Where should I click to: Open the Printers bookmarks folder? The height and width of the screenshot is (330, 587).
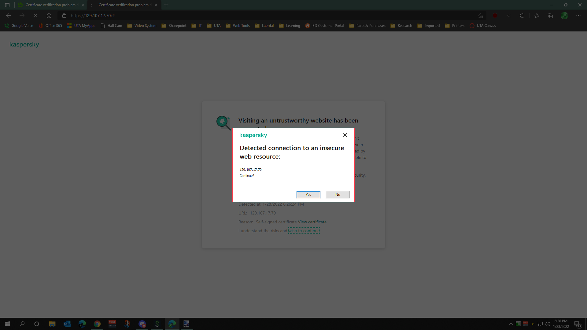[x=455, y=26]
